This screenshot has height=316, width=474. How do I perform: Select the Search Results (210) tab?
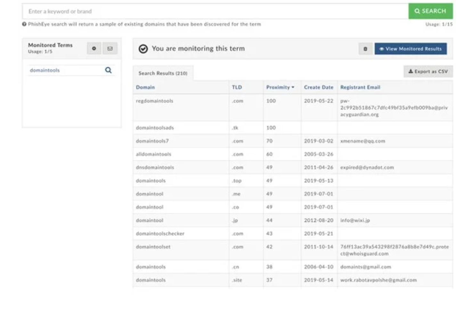pos(163,73)
